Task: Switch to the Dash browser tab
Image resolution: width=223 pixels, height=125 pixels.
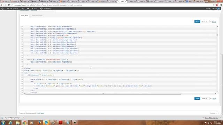Action: pos(141,1)
